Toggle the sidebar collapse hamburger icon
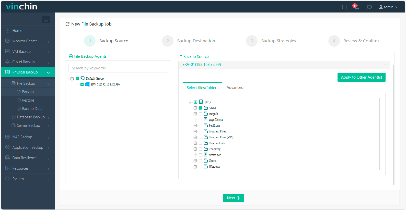Screen dimensions: 406x210 (x=46, y=20)
